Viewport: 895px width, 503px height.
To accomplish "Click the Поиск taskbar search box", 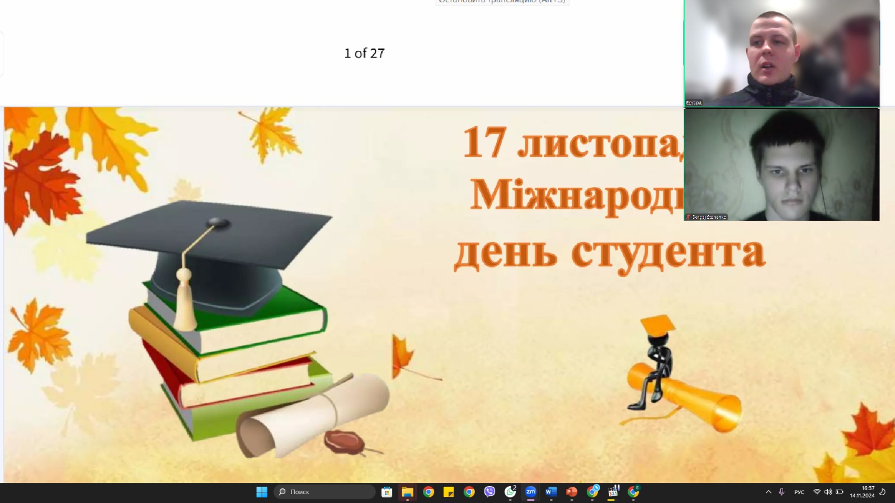I will point(324,492).
